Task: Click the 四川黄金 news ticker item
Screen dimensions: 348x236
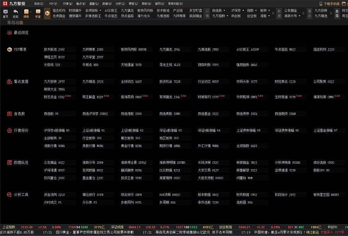Action: (x=95, y=233)
